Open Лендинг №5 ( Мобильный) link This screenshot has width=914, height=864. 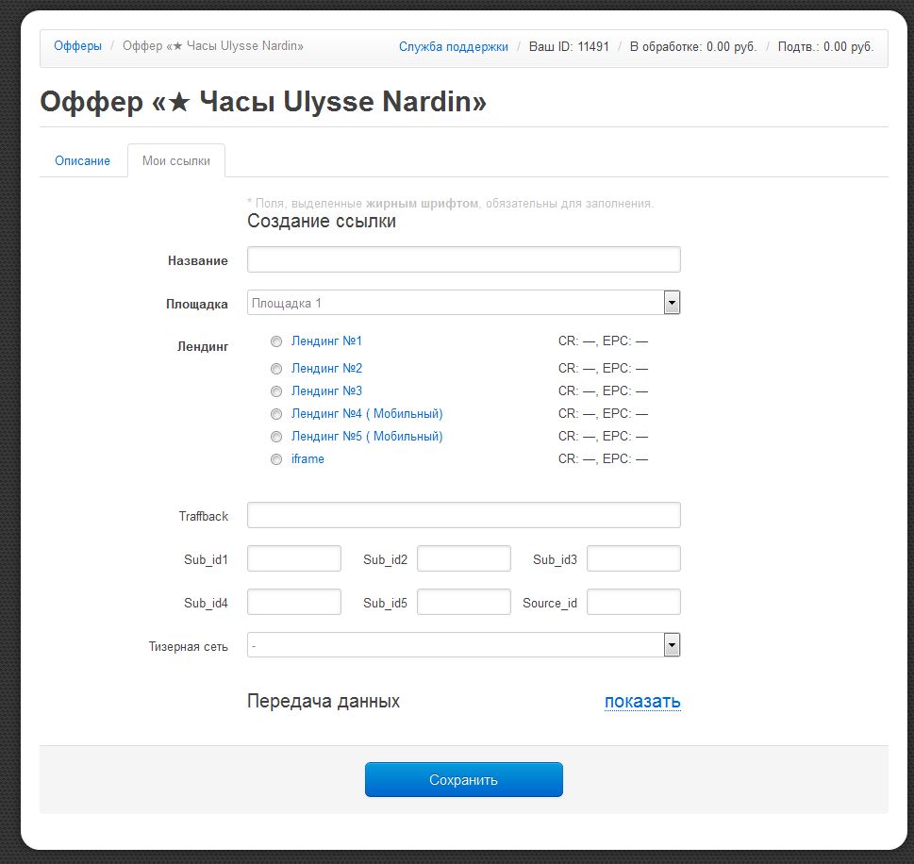pos(367,437)
